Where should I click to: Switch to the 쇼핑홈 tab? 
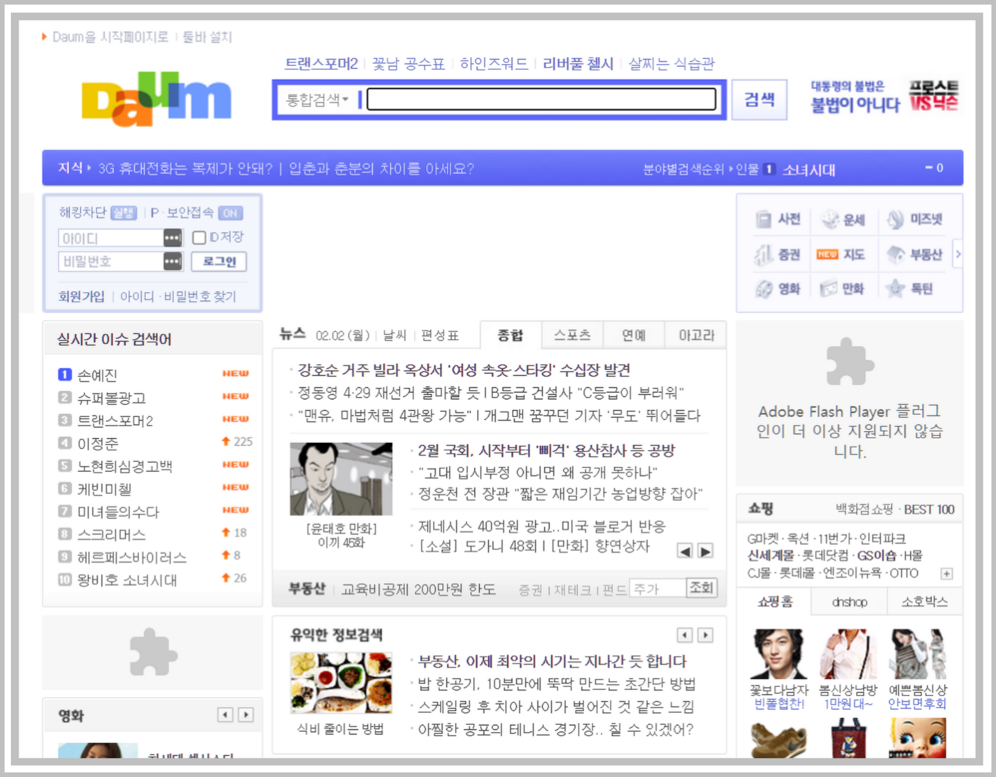tap(775, 602)
